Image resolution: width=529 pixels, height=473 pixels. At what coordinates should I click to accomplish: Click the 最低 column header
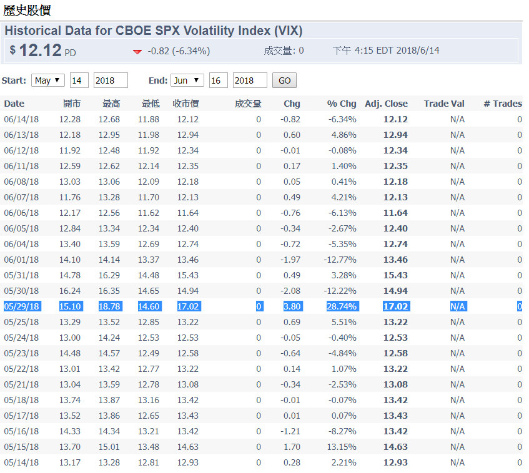click(151, 104)
